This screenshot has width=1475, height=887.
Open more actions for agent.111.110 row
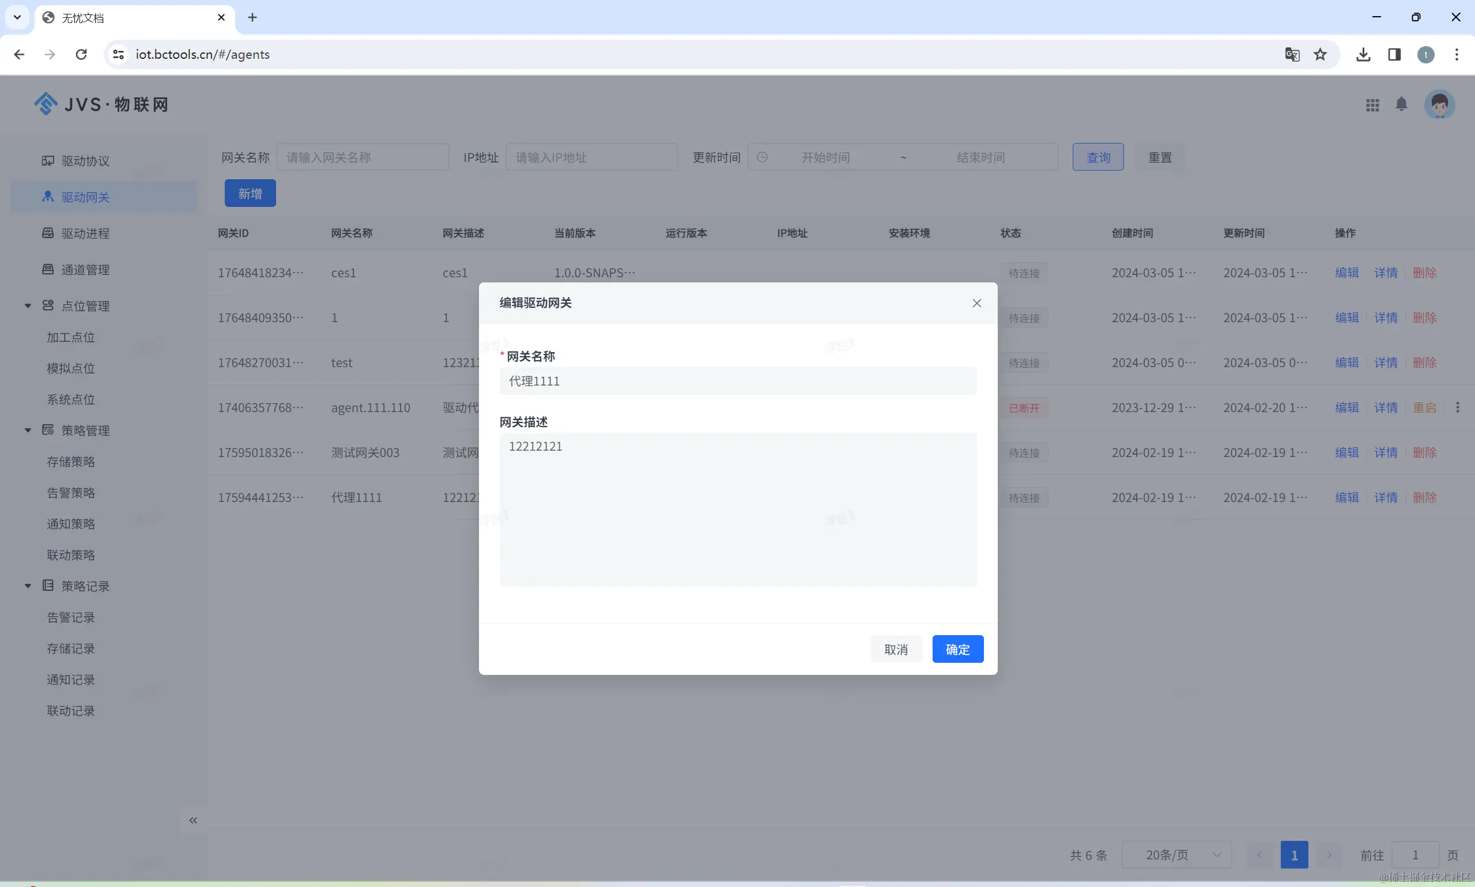(x=1457, y=407)
